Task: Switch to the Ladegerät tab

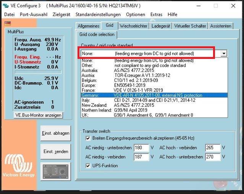Action: click(x=161, y=26)
